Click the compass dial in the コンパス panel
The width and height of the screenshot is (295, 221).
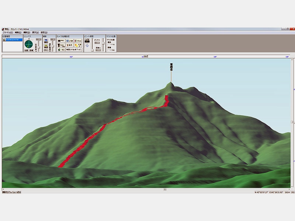click(29, 44)
